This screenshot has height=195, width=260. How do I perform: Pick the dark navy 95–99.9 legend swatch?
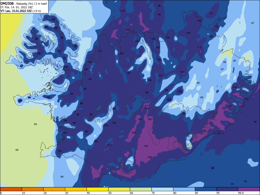coord(227,189)
